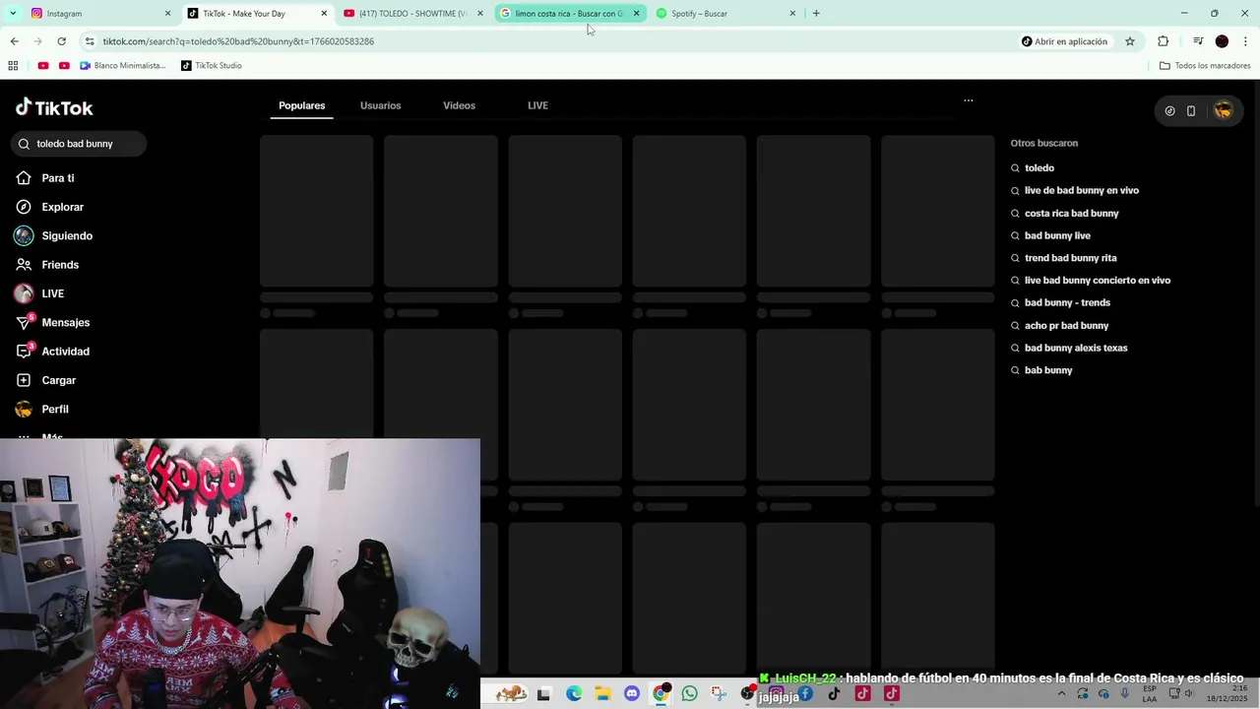Show hidden tray icons chevron

click(1061, 694)
